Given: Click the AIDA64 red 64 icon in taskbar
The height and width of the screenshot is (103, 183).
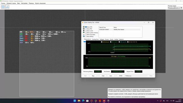Looking at the screenshot, I should [104, 101].
